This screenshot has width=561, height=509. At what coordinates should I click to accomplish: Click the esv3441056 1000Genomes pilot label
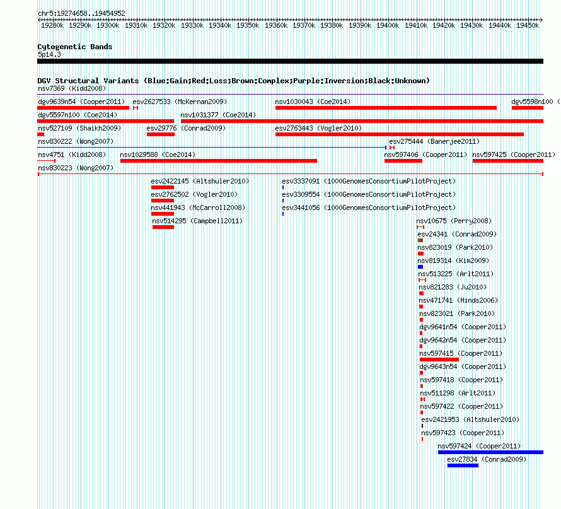[369, 208]
